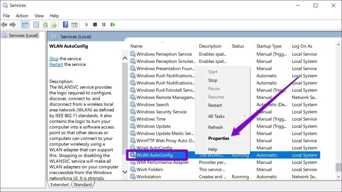This screenshot has height=192, width=342.
Task: Choose Restart in the context menu
Action: pyautogui.click(x=215, y=105)
